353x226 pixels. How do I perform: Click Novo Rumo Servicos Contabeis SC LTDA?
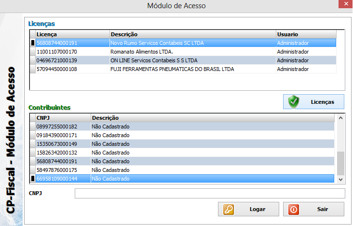[x=157, y=43]
